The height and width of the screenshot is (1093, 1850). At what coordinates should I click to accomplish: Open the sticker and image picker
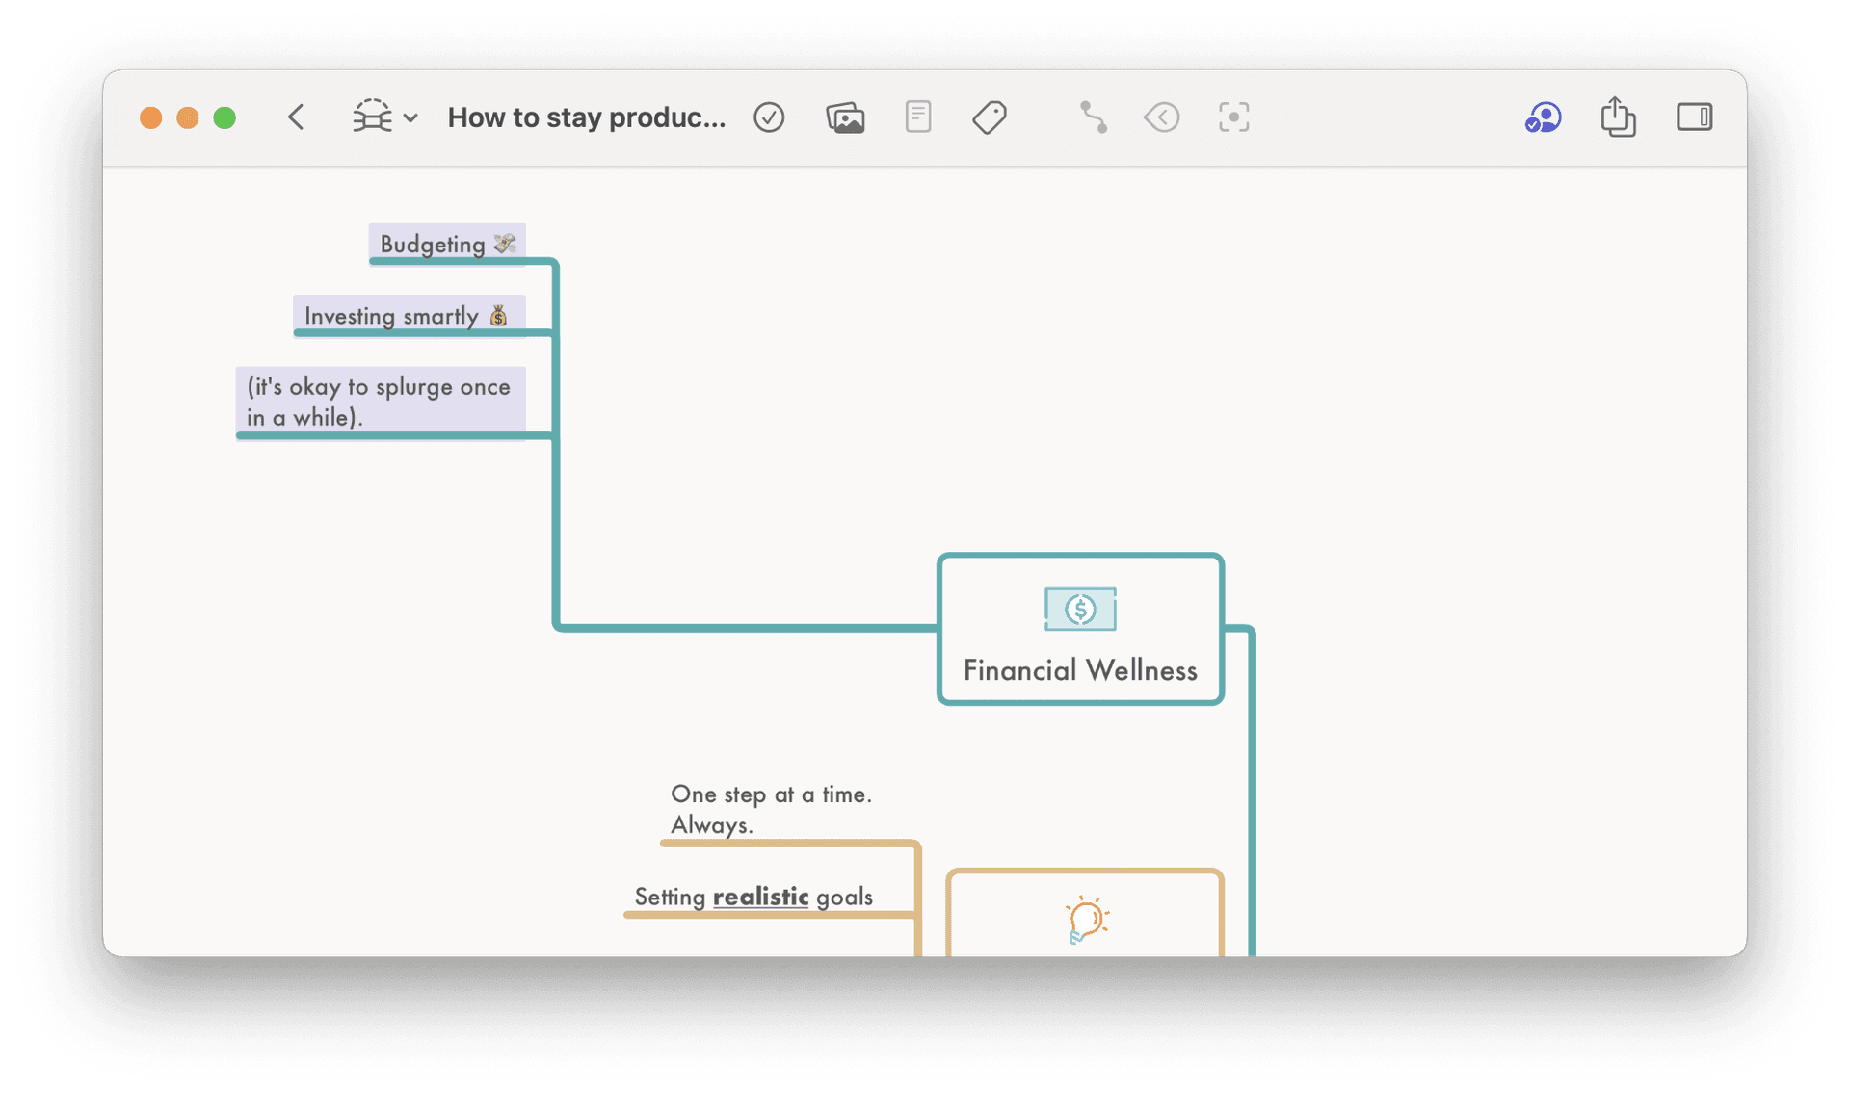point(845,117)
